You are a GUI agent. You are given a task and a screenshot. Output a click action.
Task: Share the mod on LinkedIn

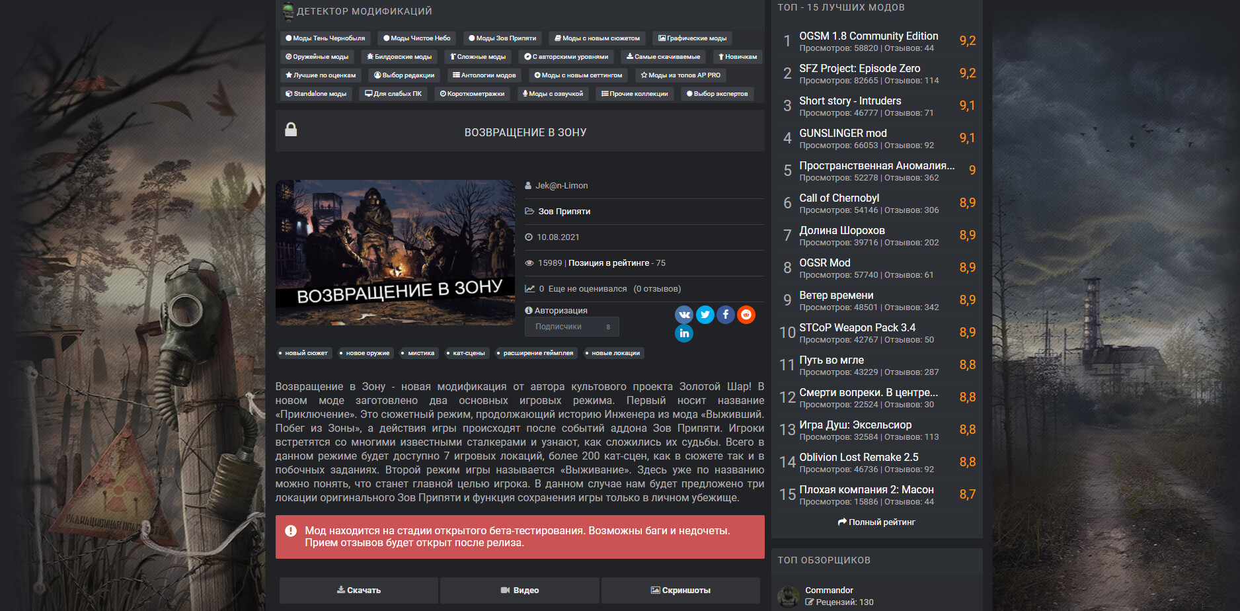(x=684, y=333)
